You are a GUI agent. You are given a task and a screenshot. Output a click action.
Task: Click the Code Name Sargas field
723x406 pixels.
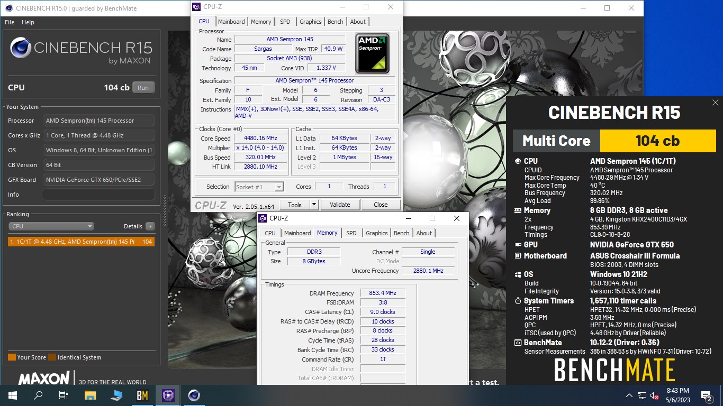click(x=263, y=49)
